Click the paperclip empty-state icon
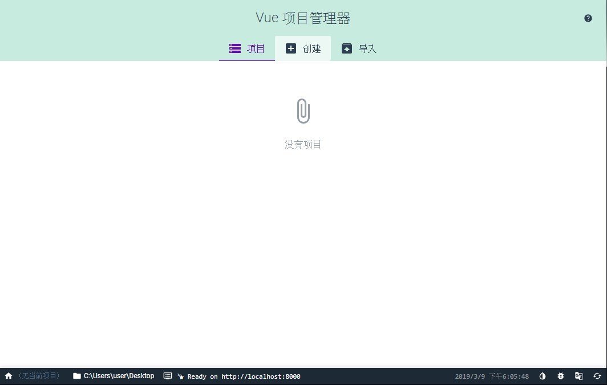 click(x=303, y=111)
